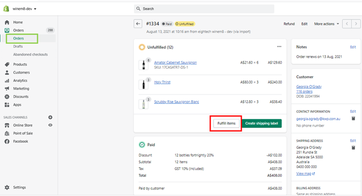This screenshot has height=196, width=362.
Task: Open Home in the sidebar
Action: [18, 22]
